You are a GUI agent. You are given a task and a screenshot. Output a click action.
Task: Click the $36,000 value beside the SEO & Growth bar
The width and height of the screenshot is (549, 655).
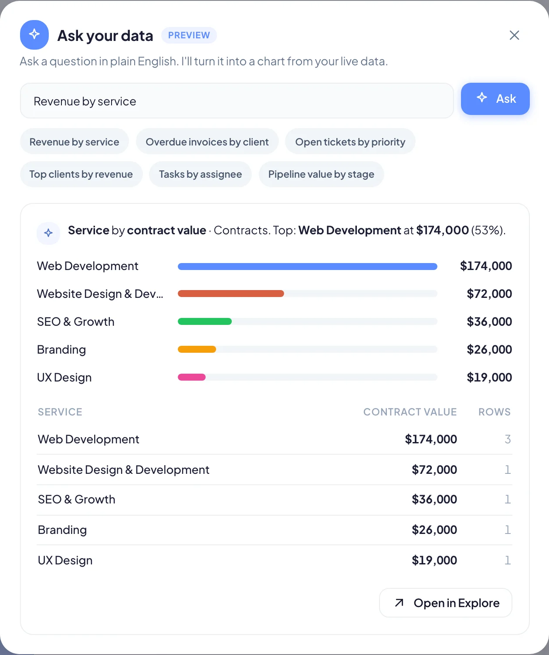point(489,322)
